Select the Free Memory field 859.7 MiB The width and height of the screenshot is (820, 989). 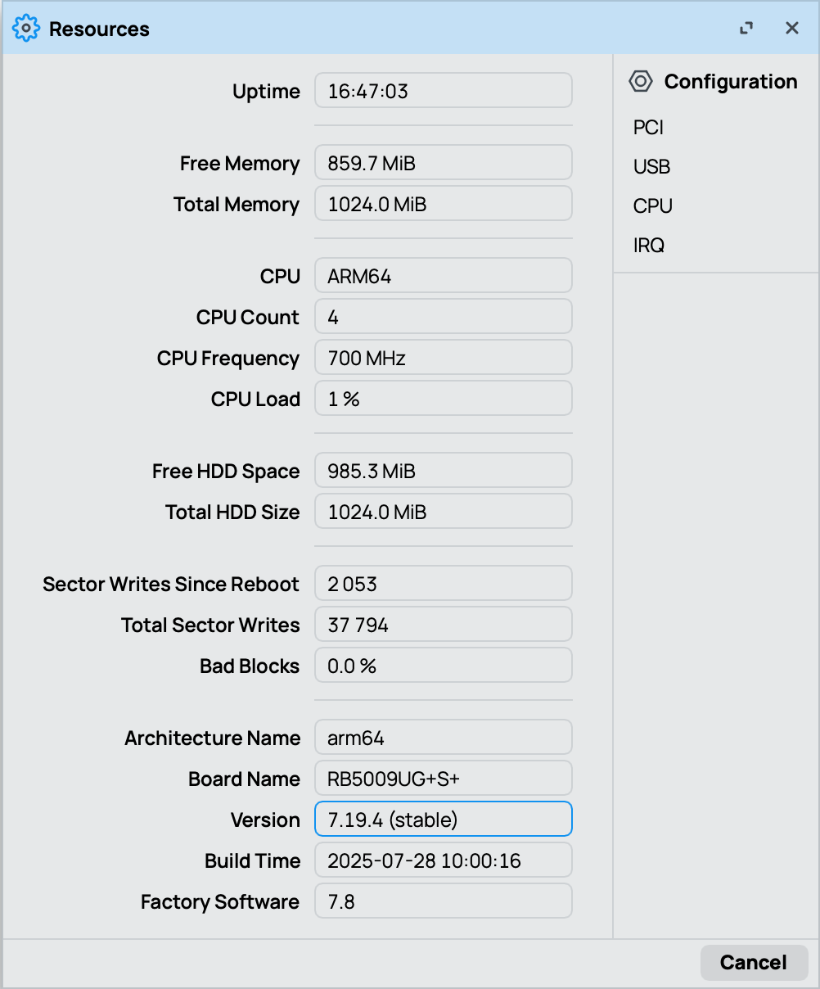tap(444, 162)
